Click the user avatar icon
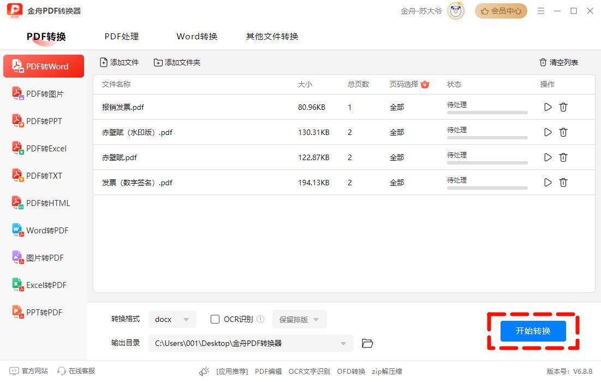 coord(455,11)
